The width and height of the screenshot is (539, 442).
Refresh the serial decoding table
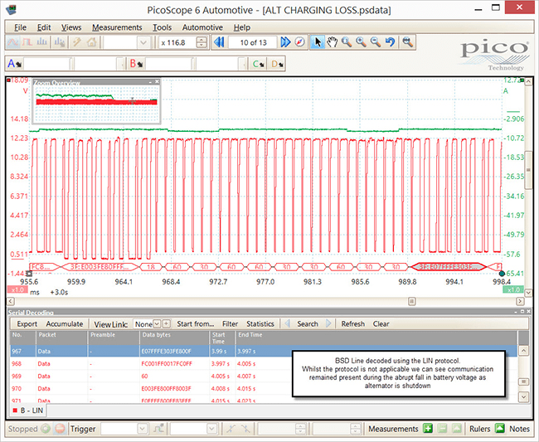click(x=352, y=323)
